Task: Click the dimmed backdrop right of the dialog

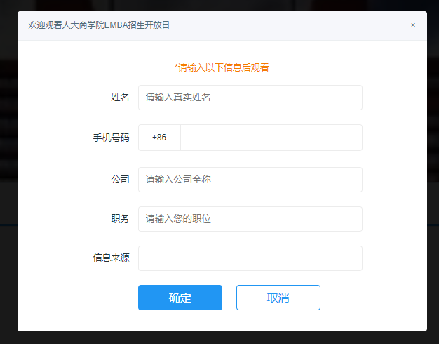Action: pos(433,176)
